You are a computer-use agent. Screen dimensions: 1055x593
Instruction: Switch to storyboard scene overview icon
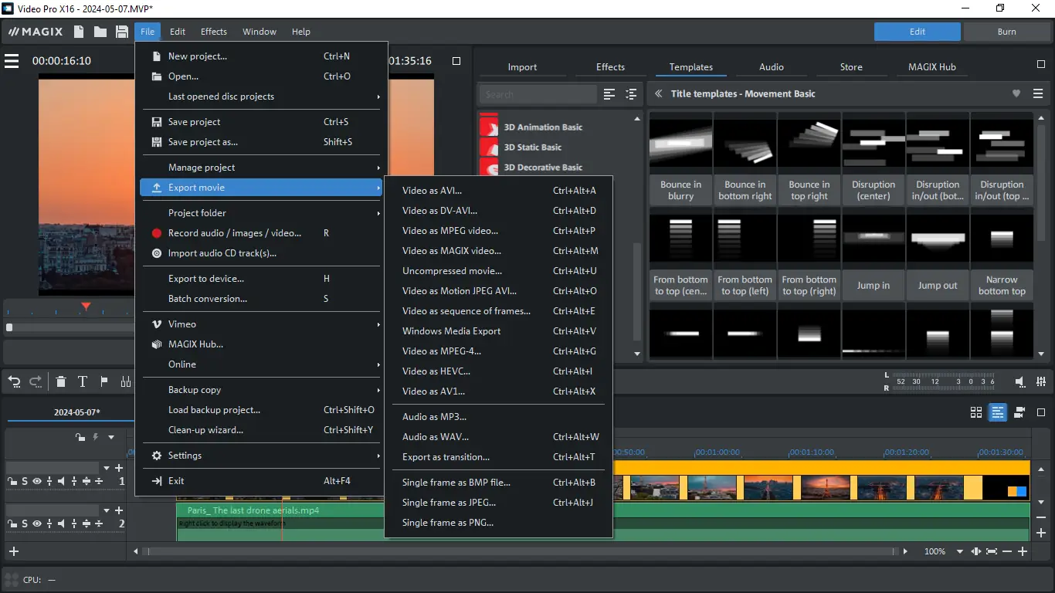(976, 412)
